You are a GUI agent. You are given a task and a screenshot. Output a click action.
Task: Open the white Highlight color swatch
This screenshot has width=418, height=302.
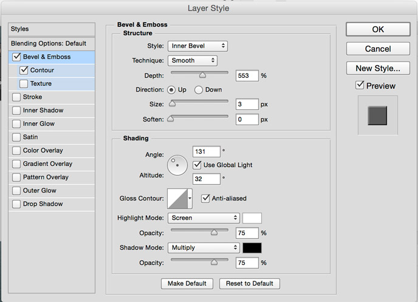pyautogui.click(x=252, y=218)
